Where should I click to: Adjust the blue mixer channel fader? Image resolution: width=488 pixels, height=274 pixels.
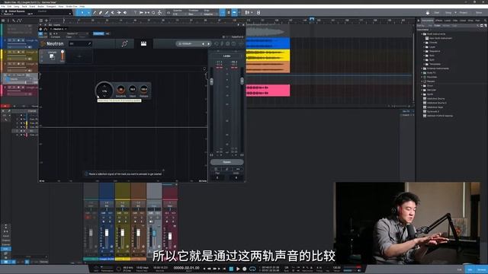click(107, 233)
